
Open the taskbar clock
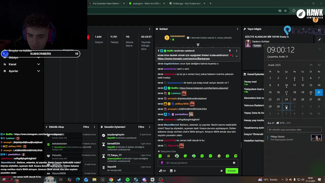pyautogui.click(x=310, y=180)
